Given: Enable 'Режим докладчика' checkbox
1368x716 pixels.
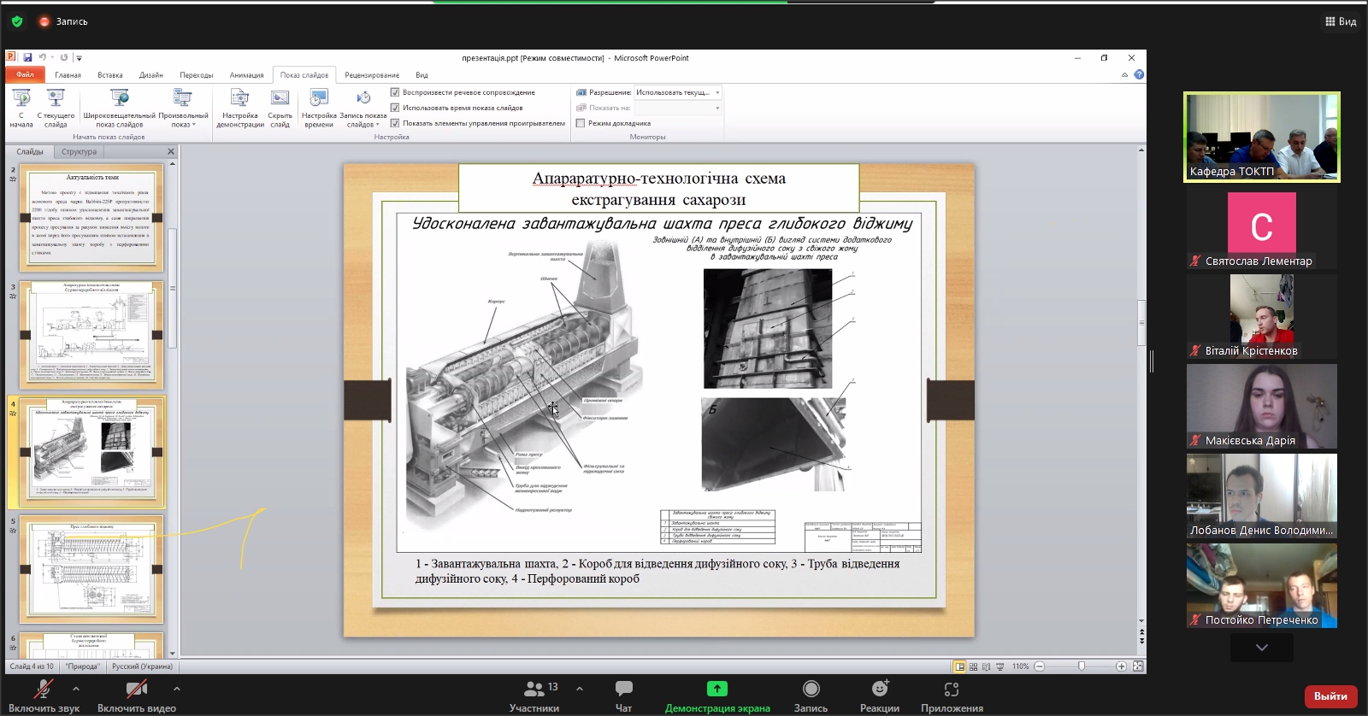Looking at the screenshot, I should pos(581,123).
